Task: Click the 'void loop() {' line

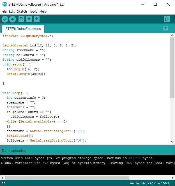Action: tap(15, 93)
